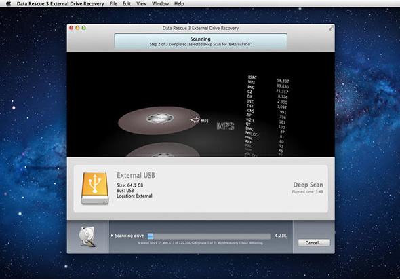Screen dimensions: 400x279
Task: Click the ZIP file type entry
Action: click(x=249, y=115)
